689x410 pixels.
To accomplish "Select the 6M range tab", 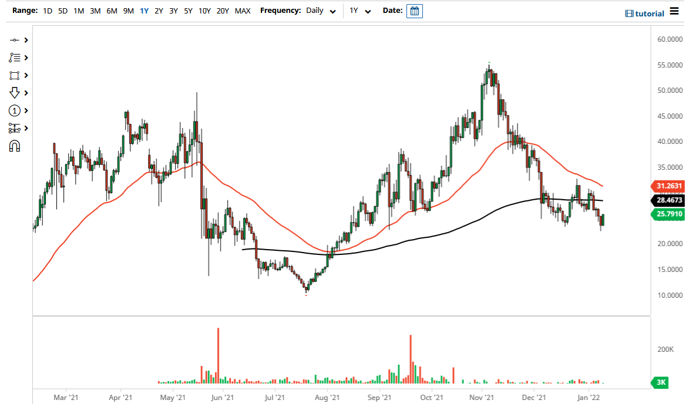I will [x=112, y=11].
